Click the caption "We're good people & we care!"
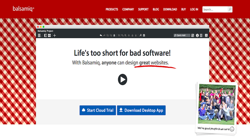 [214, 129]
